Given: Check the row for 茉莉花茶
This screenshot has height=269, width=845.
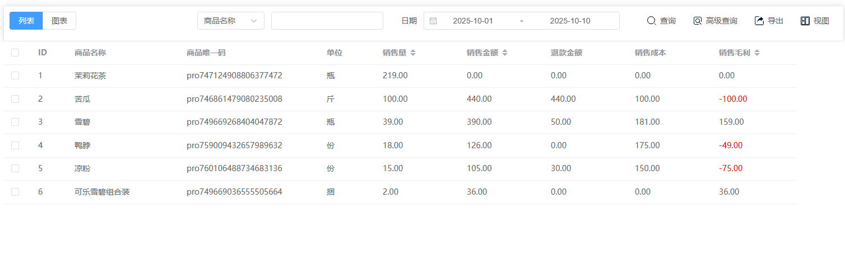Looking at the screenshot, I should [15, 75].
